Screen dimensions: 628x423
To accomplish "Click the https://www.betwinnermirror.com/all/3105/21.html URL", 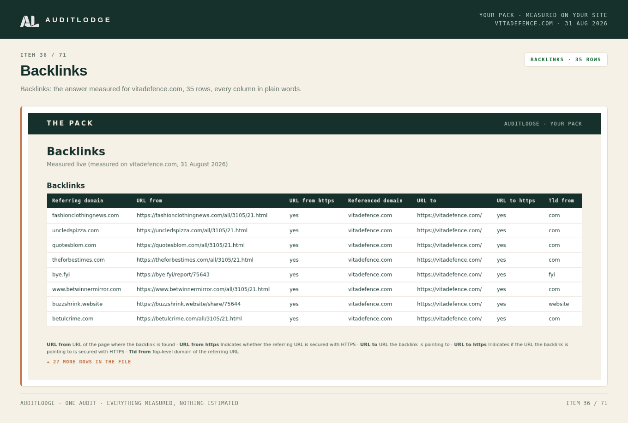I will tap(203, 289).
